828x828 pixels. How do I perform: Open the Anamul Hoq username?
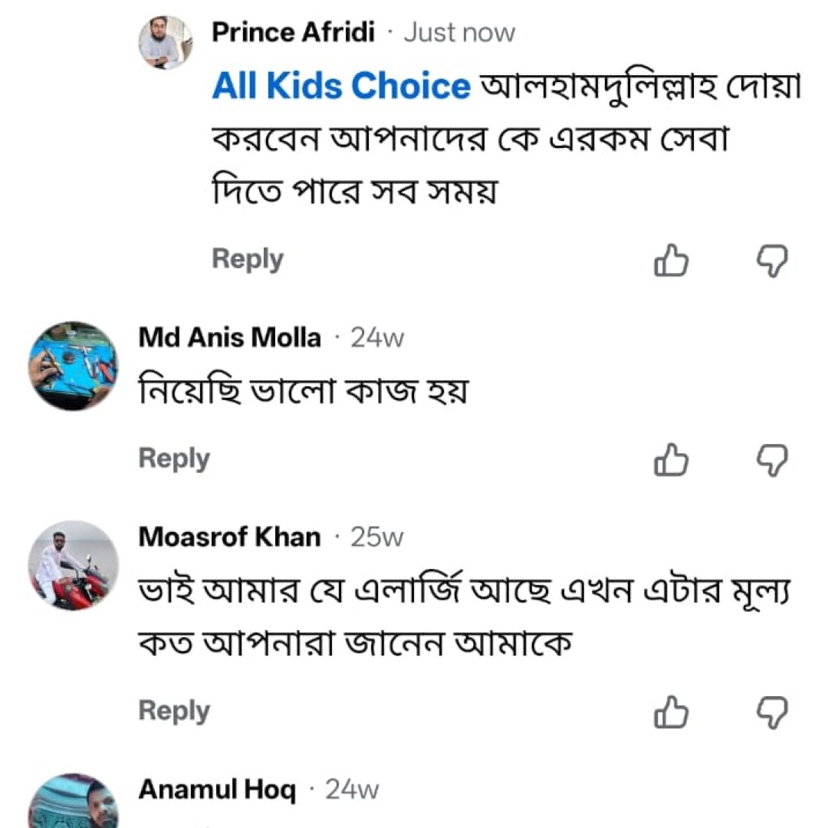(217, 790)
